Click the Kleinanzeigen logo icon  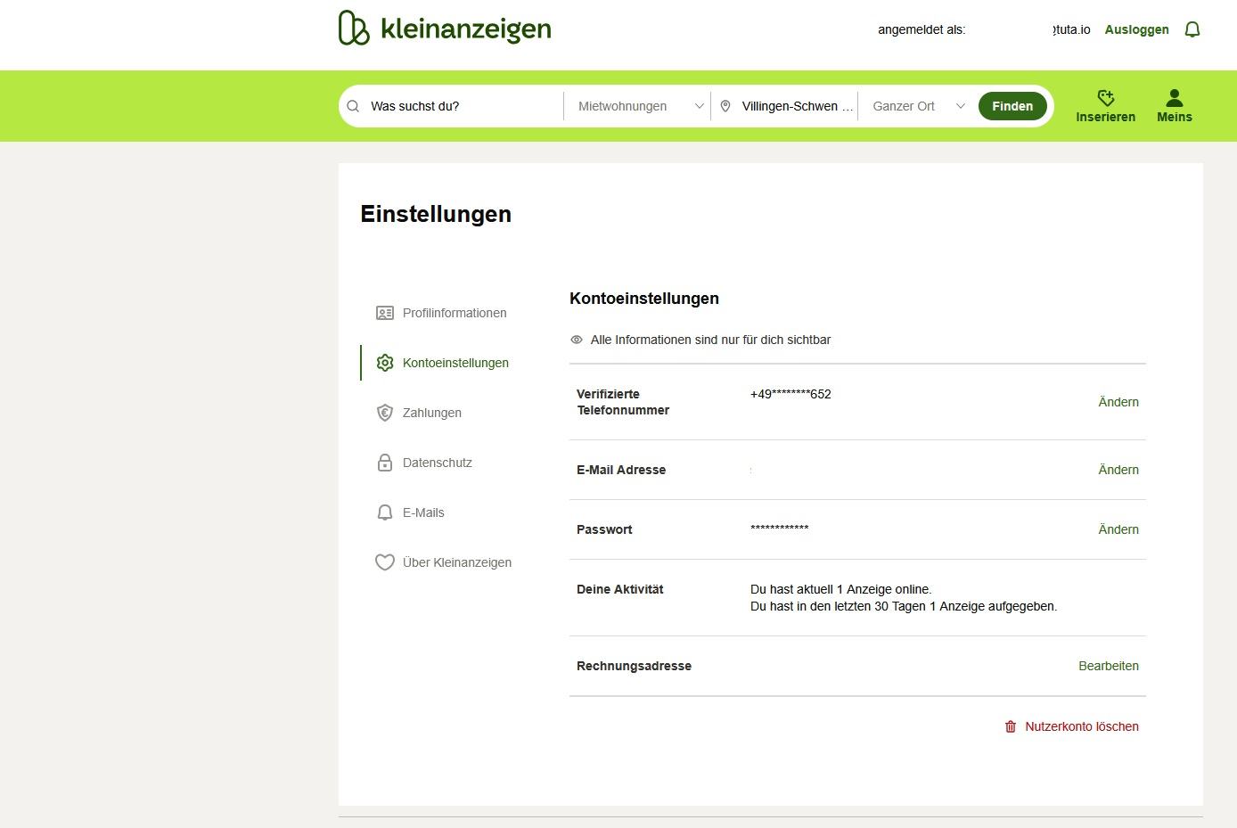point(354,28)
